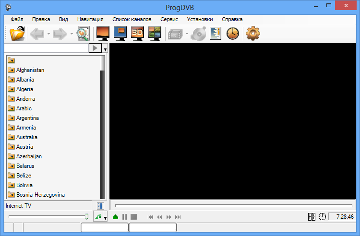Click the playback seek bar

(x=234, y=206)
